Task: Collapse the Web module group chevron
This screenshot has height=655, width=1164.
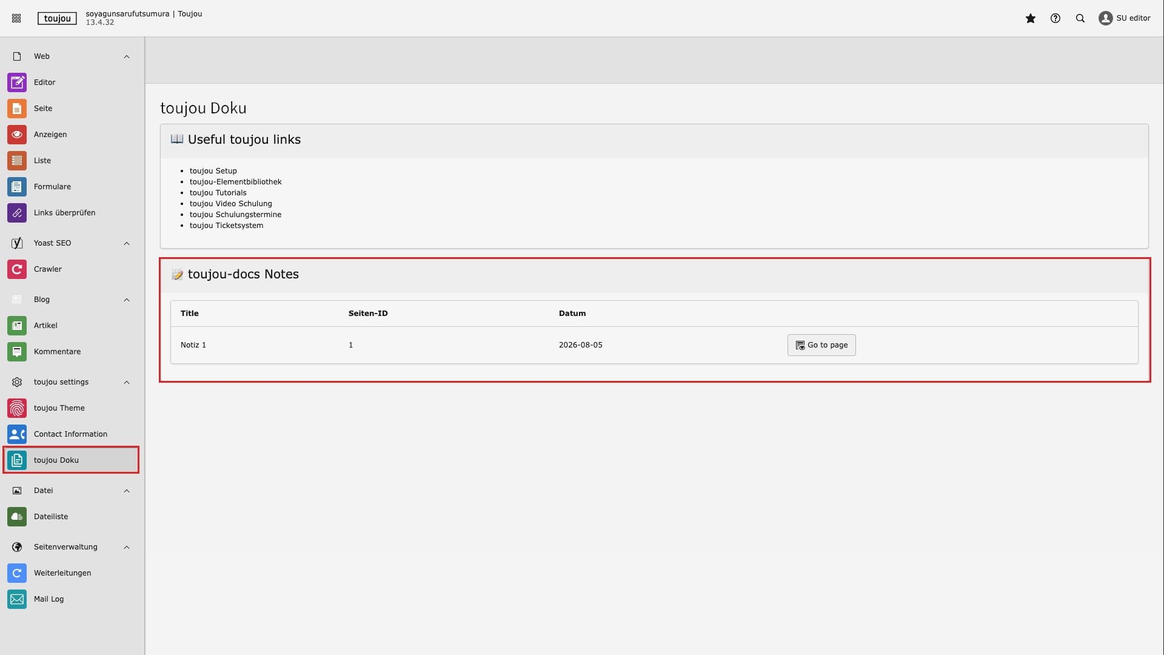Action: click(127, 56)
